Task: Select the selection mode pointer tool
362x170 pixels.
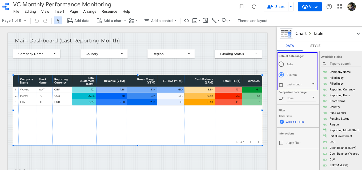Action: click(x=58, y=21)
